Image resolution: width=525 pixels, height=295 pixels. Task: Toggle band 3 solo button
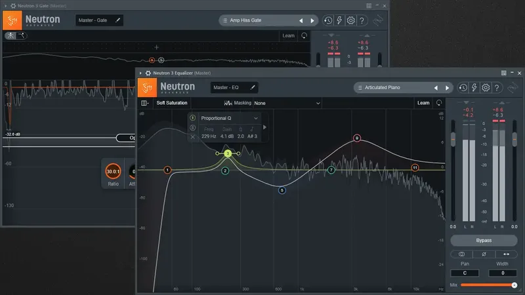pos(192,127)
